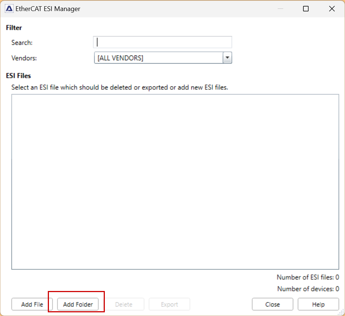Click the 'Number of ESI files: 0' text
The width and height of the screenshot is (345, 316).
(x=308, y=277)
